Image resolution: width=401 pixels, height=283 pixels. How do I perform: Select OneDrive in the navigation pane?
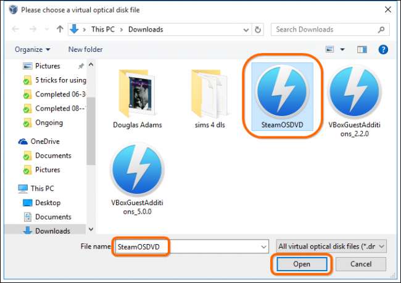coord(39,141)
